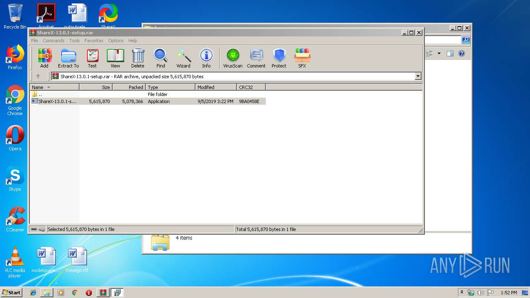
Task: Open the Tools menu
Action: (75, 41)
